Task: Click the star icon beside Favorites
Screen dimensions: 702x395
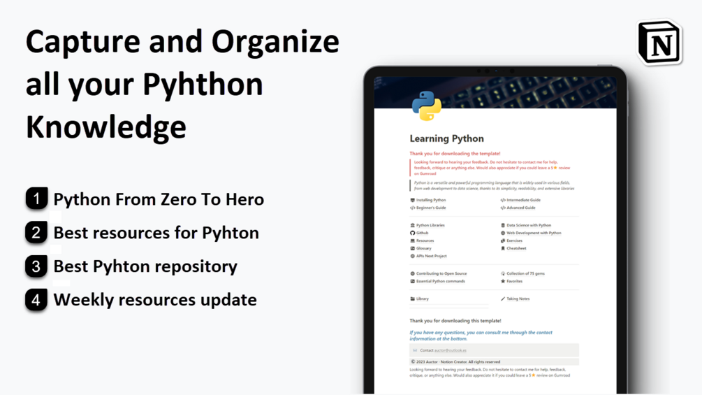Action: point(503,281)
